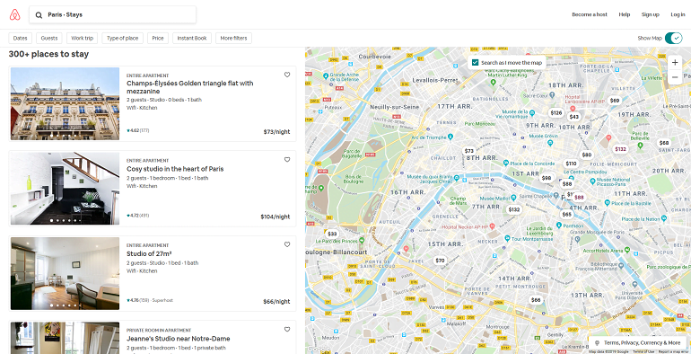The width and height of the screenshot is (691, 354).
Task: Open the Guests filter
Action: [x=49, y=38]
